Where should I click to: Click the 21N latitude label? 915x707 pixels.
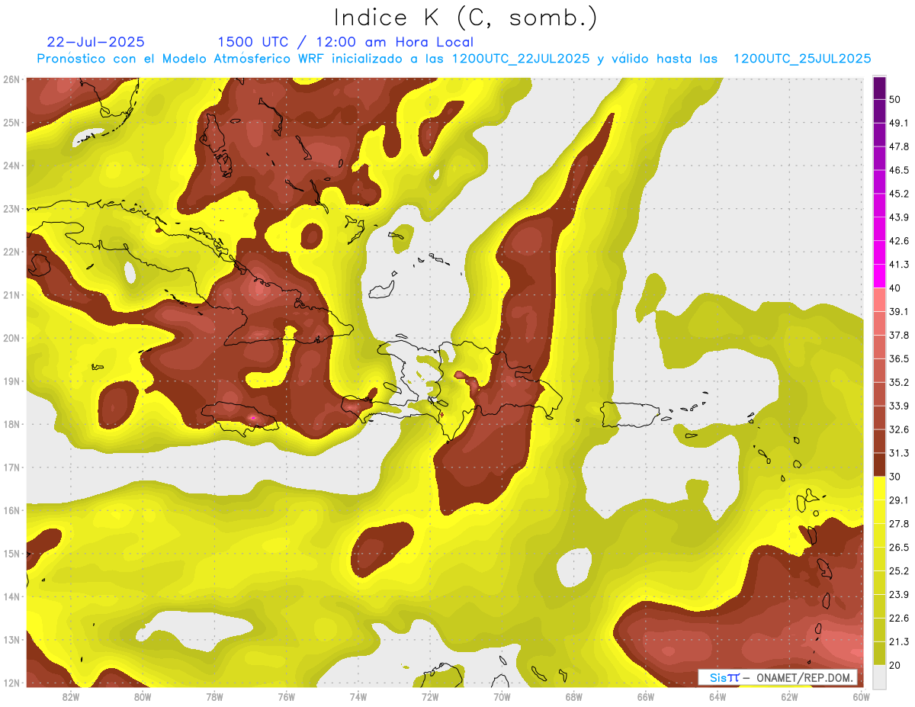(11, 295)
